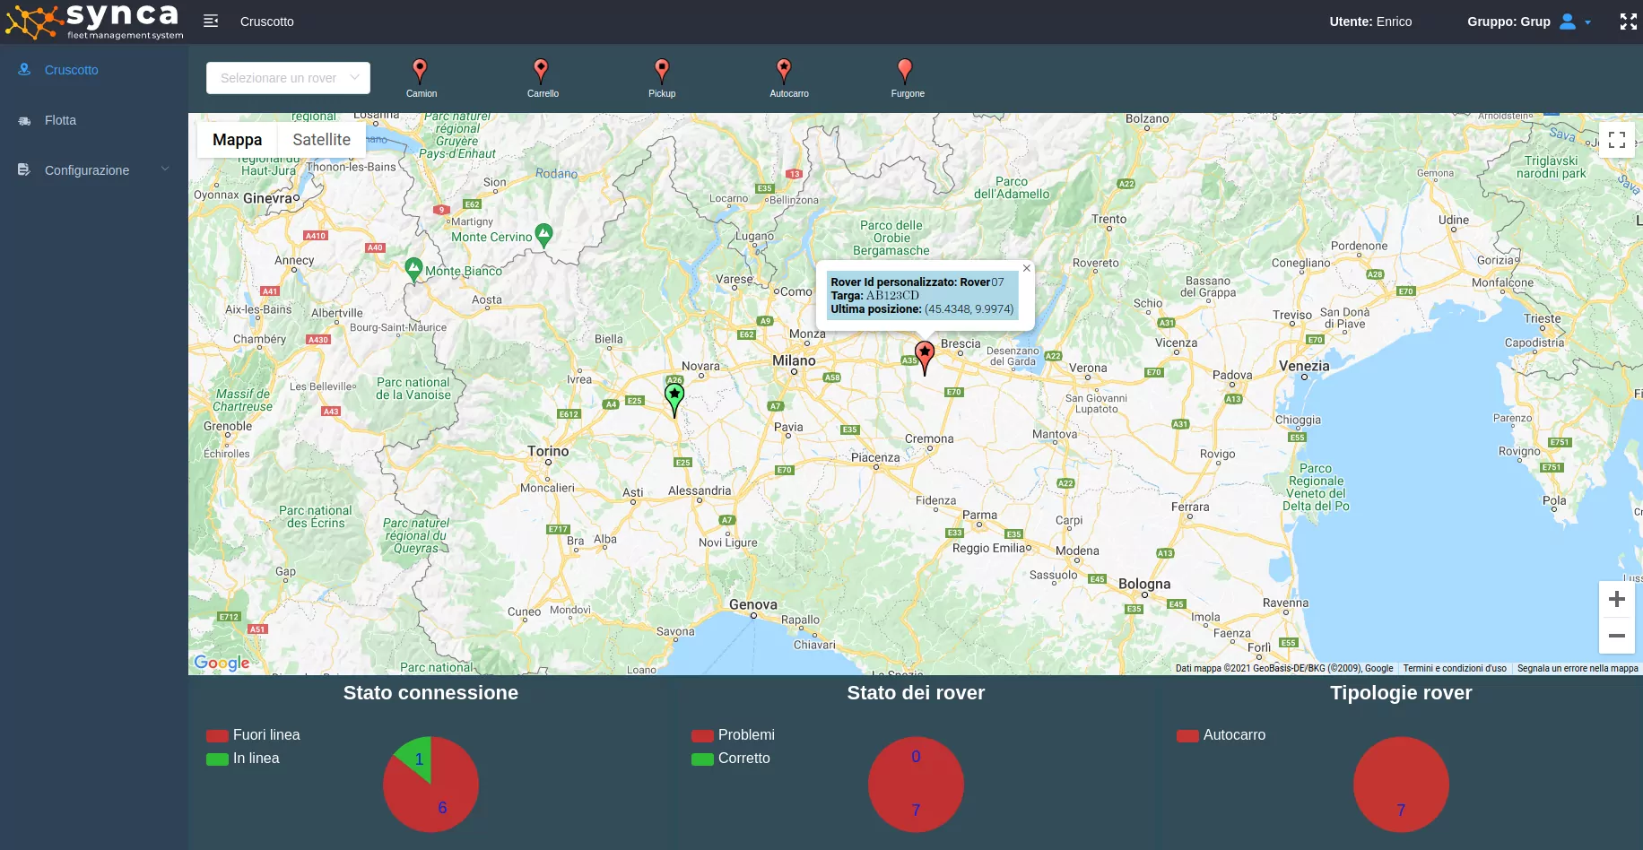Click the Carrello pin icon

[x=541, y=71]
